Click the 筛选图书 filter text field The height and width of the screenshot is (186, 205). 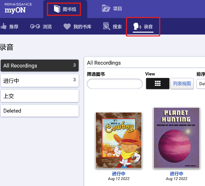point(115,84)
